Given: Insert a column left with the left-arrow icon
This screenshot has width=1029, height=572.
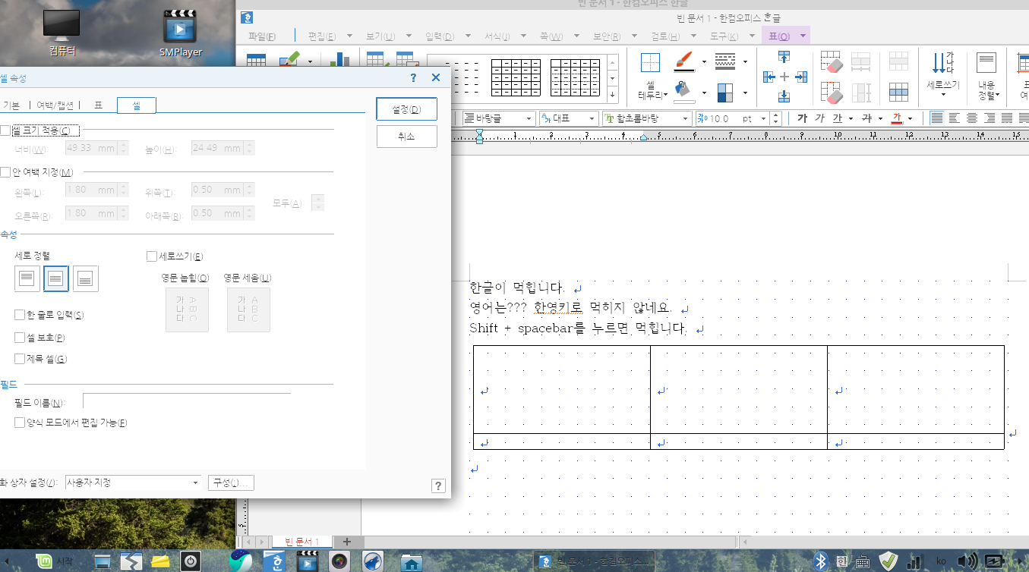Looking at the screenshot, I should tap(769, 77).
